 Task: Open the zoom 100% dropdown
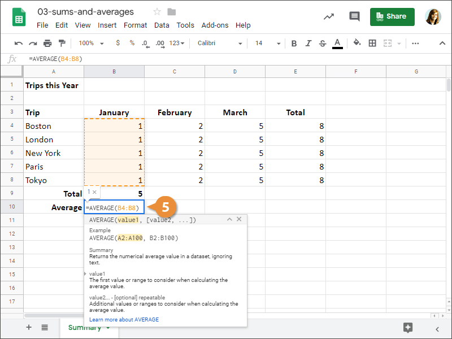click(91, 43)
